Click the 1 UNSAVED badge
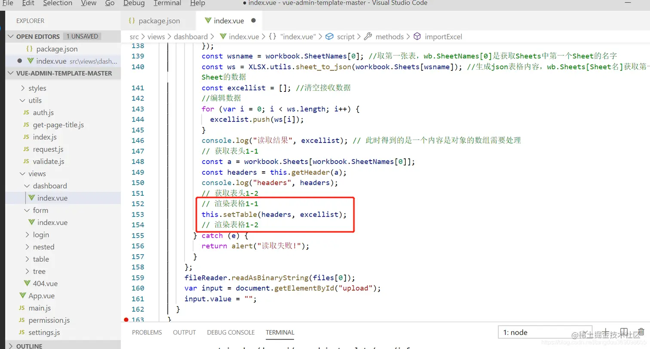This screenshot has height=349, width=650. pos(82,36)
